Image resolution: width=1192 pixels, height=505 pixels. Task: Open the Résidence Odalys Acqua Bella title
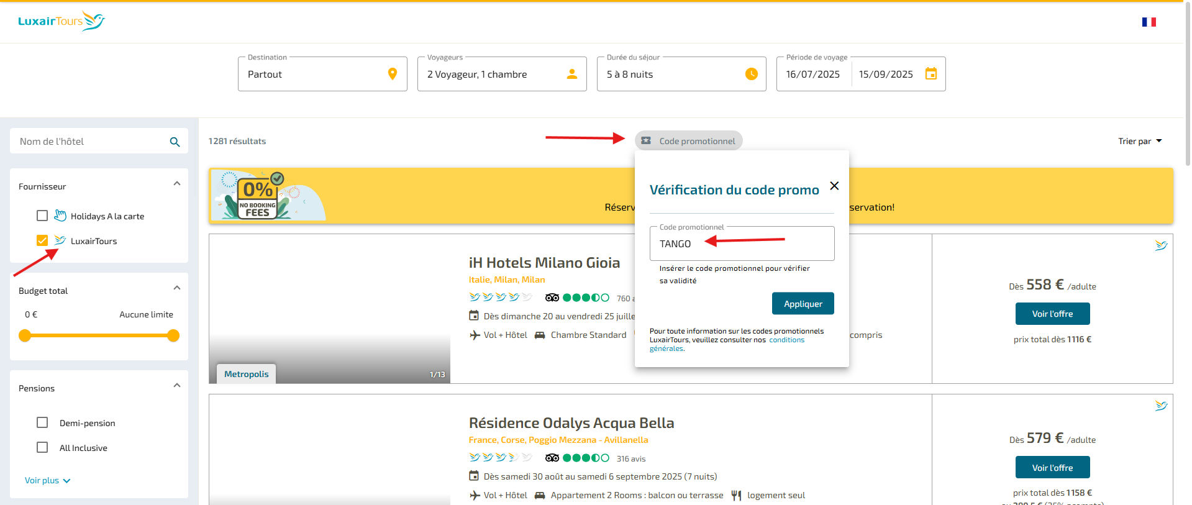[x=571, y=423]
